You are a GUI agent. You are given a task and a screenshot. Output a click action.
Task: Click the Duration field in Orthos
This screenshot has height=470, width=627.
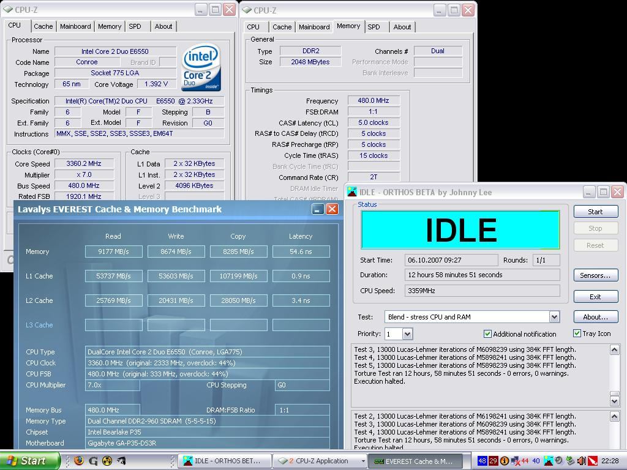coord(482,275)
